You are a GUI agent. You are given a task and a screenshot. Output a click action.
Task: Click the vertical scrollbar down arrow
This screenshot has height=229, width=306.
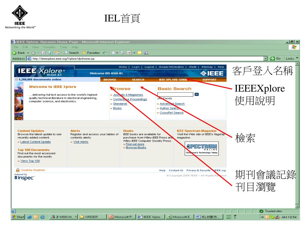(297, 206)
